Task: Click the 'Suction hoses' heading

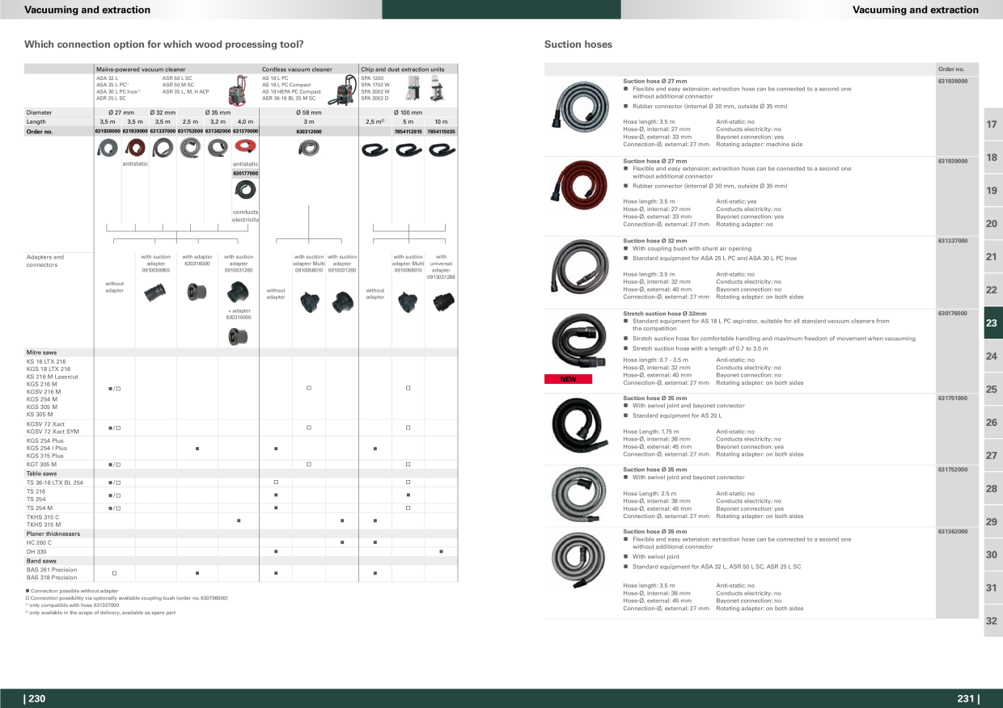Action: 578,44
